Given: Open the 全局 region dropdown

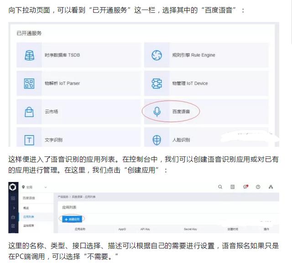Looking at the screenshot, I should coord(34,187).
